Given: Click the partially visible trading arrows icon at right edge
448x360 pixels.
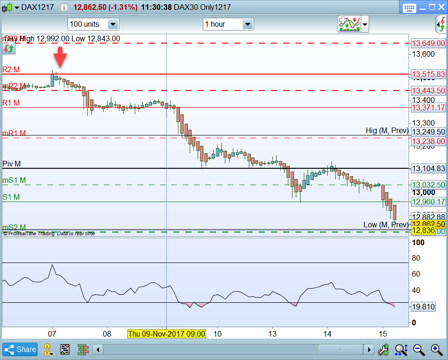Looking at the screenshot, I should click(x=442, y=24).
